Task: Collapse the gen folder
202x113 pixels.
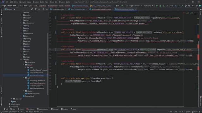Action: point(23,78)
